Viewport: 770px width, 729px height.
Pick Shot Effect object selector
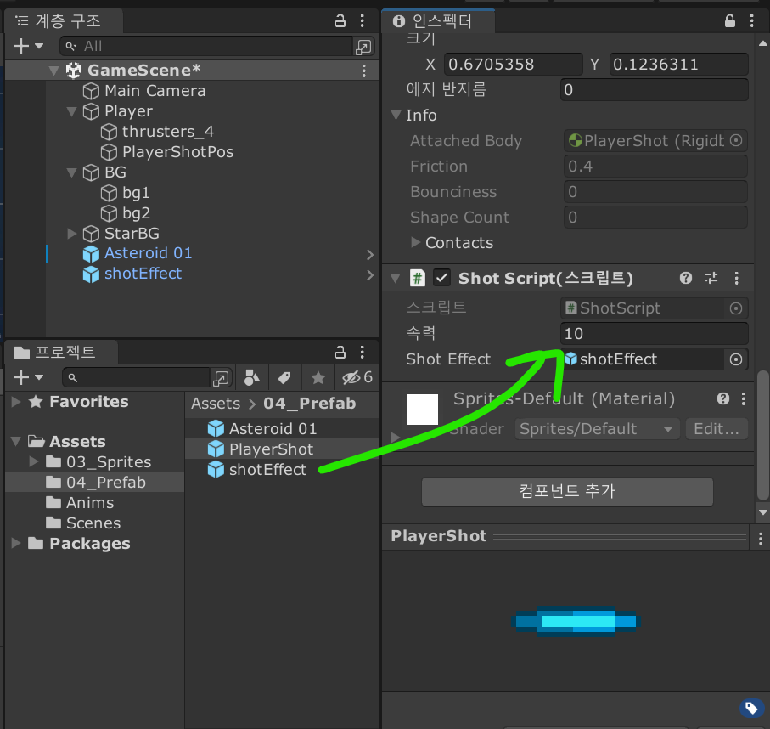[x=736, y=359]
